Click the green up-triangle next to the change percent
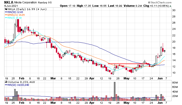Image resolution: width=182 pixels, height=105 pixels. click(x=170, y=6)
